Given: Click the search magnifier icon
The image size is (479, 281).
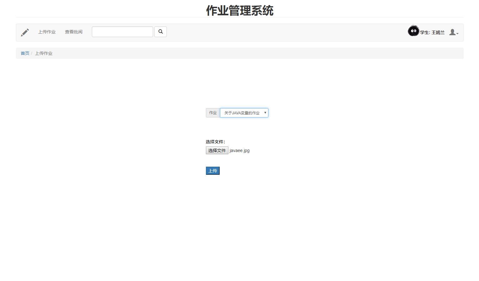Looking at the screenshot, I should (160, 31).
